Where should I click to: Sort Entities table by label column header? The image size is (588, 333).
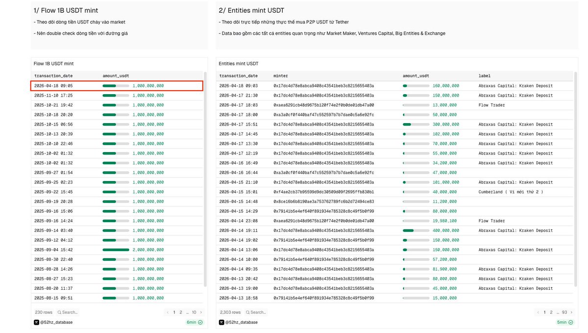click(484, 76)
